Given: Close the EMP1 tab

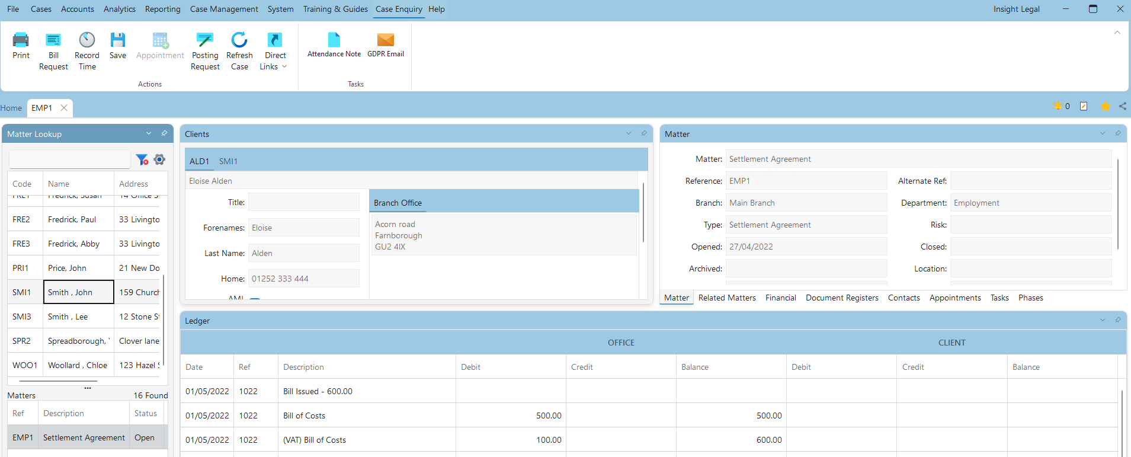Looking at the screenshot, I should pos(64,108).
